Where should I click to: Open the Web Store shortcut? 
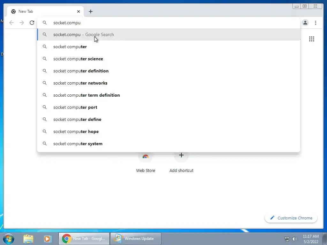tap(146, 162)
